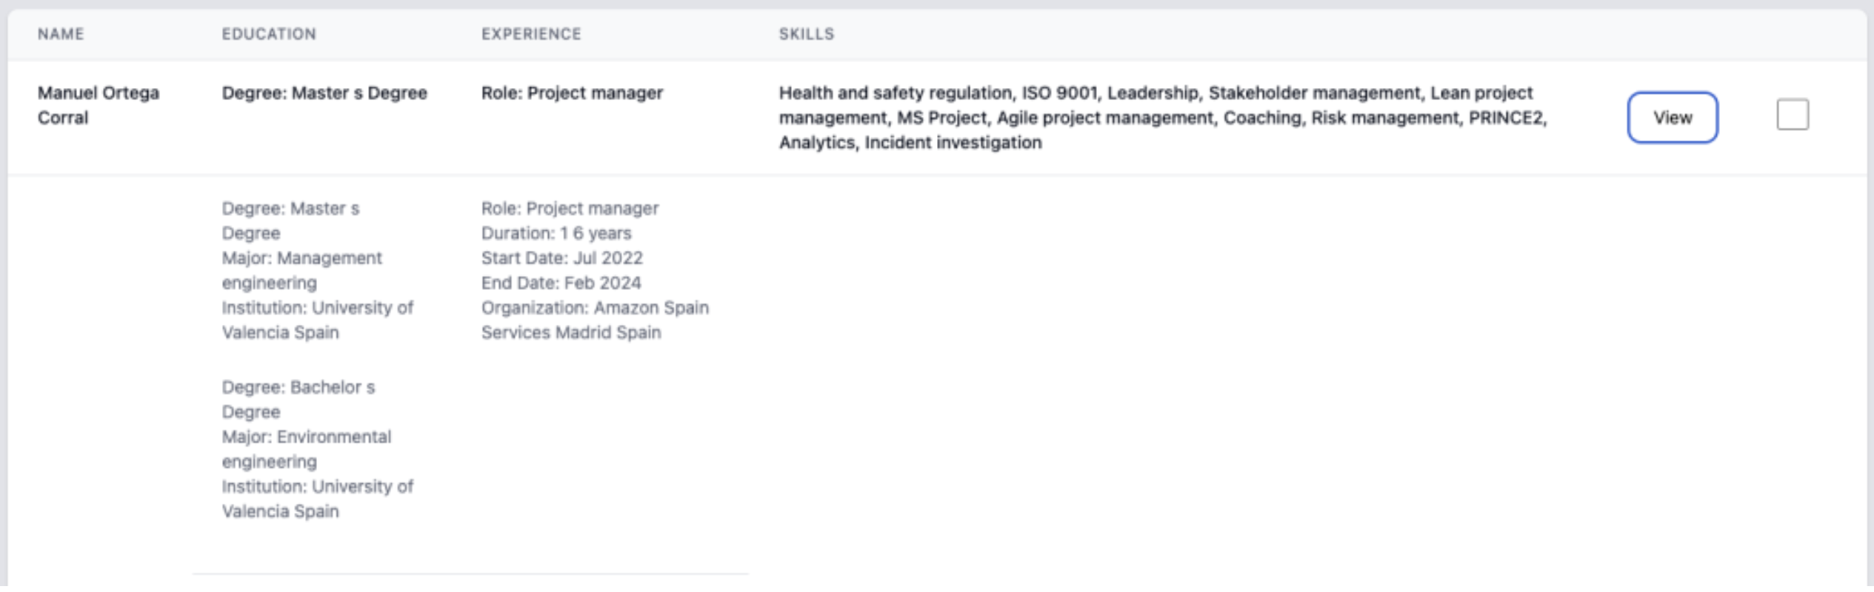Click Institution line under the Master s degree

coord(317,320)
